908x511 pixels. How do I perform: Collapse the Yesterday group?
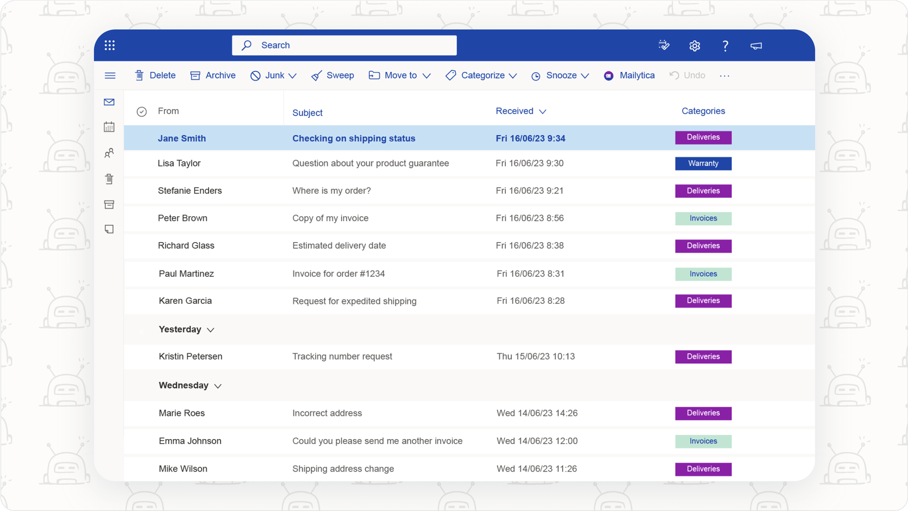coord(210,329)
